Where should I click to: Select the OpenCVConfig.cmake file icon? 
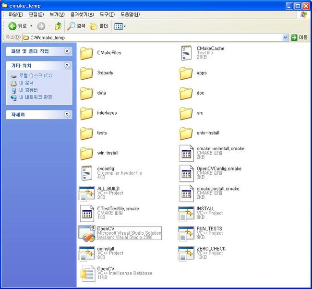coord(186,173)
